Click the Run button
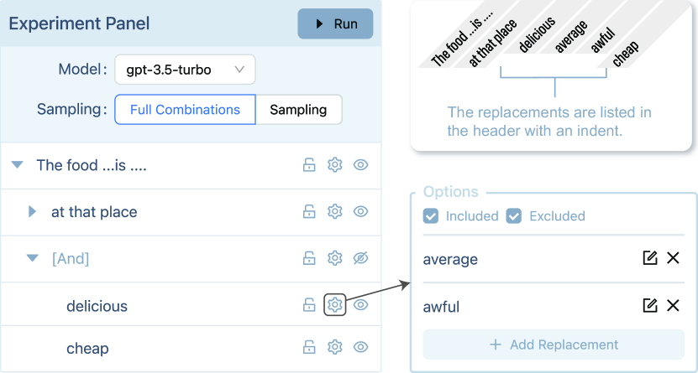Image resolution: width=698 pixels, height=373 pixels. (x=335, y=24)
